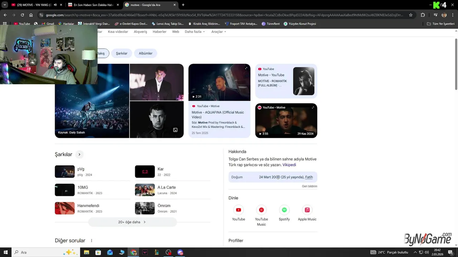Open the Windows Start menu
The height and width of the screenshot is (257, 458).
(6, 252)
